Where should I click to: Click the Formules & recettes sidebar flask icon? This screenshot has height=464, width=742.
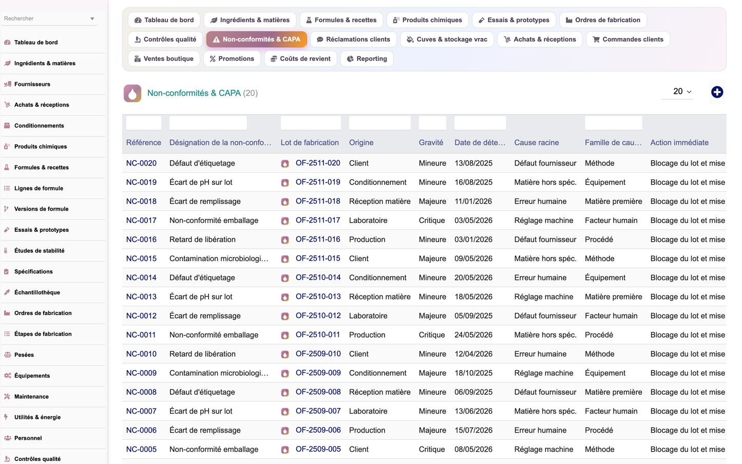click(x=7, y=168)
